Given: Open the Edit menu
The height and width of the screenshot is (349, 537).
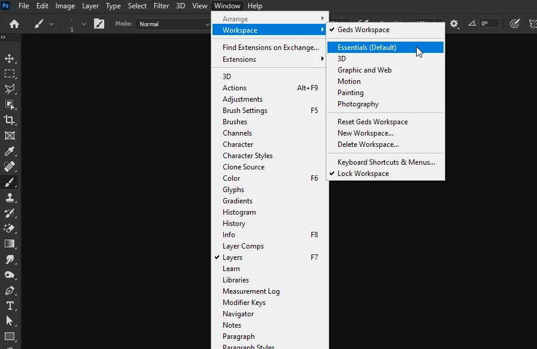Looking at the screenshot, I should pyautogui.click(x=42, y=6).
